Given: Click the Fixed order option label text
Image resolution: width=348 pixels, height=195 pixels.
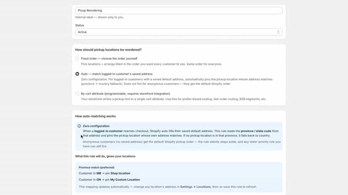Looking at the screenshot, I should tap(109, 59).
